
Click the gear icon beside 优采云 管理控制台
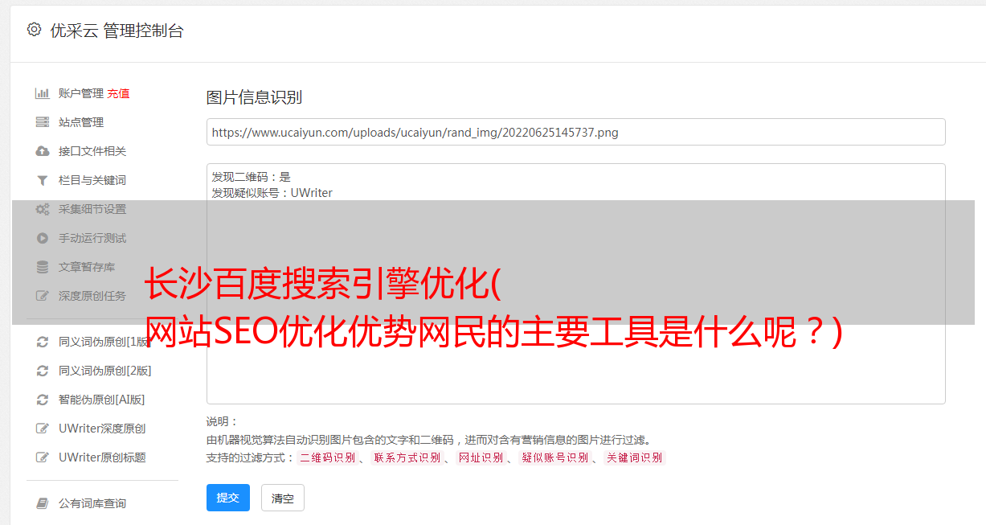pos(34,30)
